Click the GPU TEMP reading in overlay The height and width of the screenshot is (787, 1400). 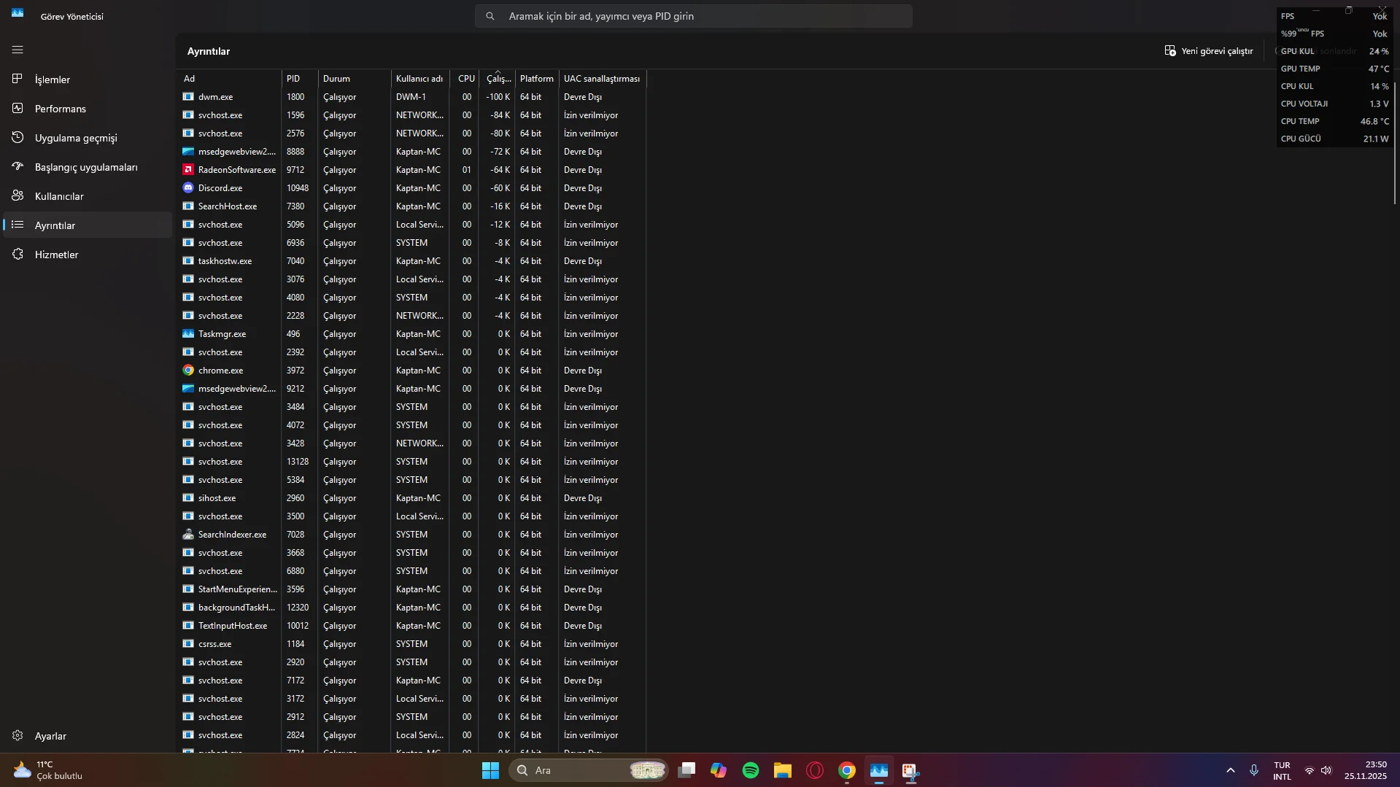pos(1334,69)
